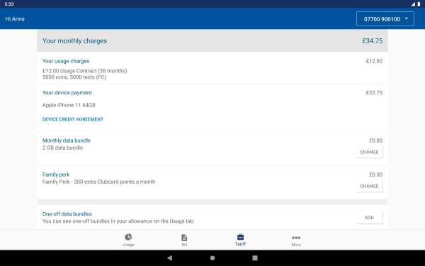Select the £34.75 monthly total
This screenshot has height=266, width=425.
pyautogui.click(x=373, y=41)
